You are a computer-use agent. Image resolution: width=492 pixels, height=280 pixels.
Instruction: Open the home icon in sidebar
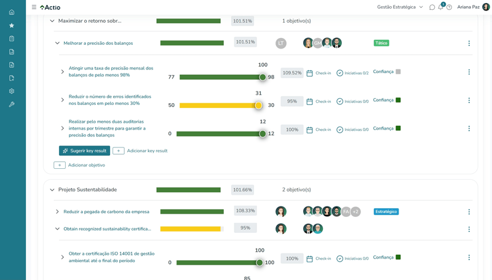(x=12, y=12)
